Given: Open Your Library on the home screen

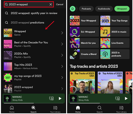Looking at the screenshot, I should (121, 109).
